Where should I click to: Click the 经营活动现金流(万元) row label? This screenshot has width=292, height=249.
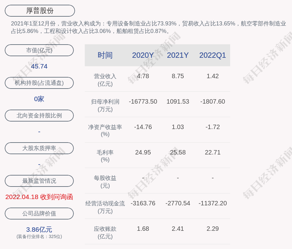(105, 207)
